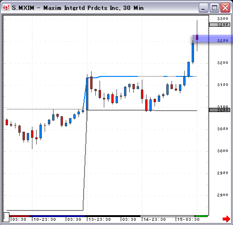Click the 10-23:30 time axis label
The height and width of the screenshot is (225, 233).
point(45,219)
